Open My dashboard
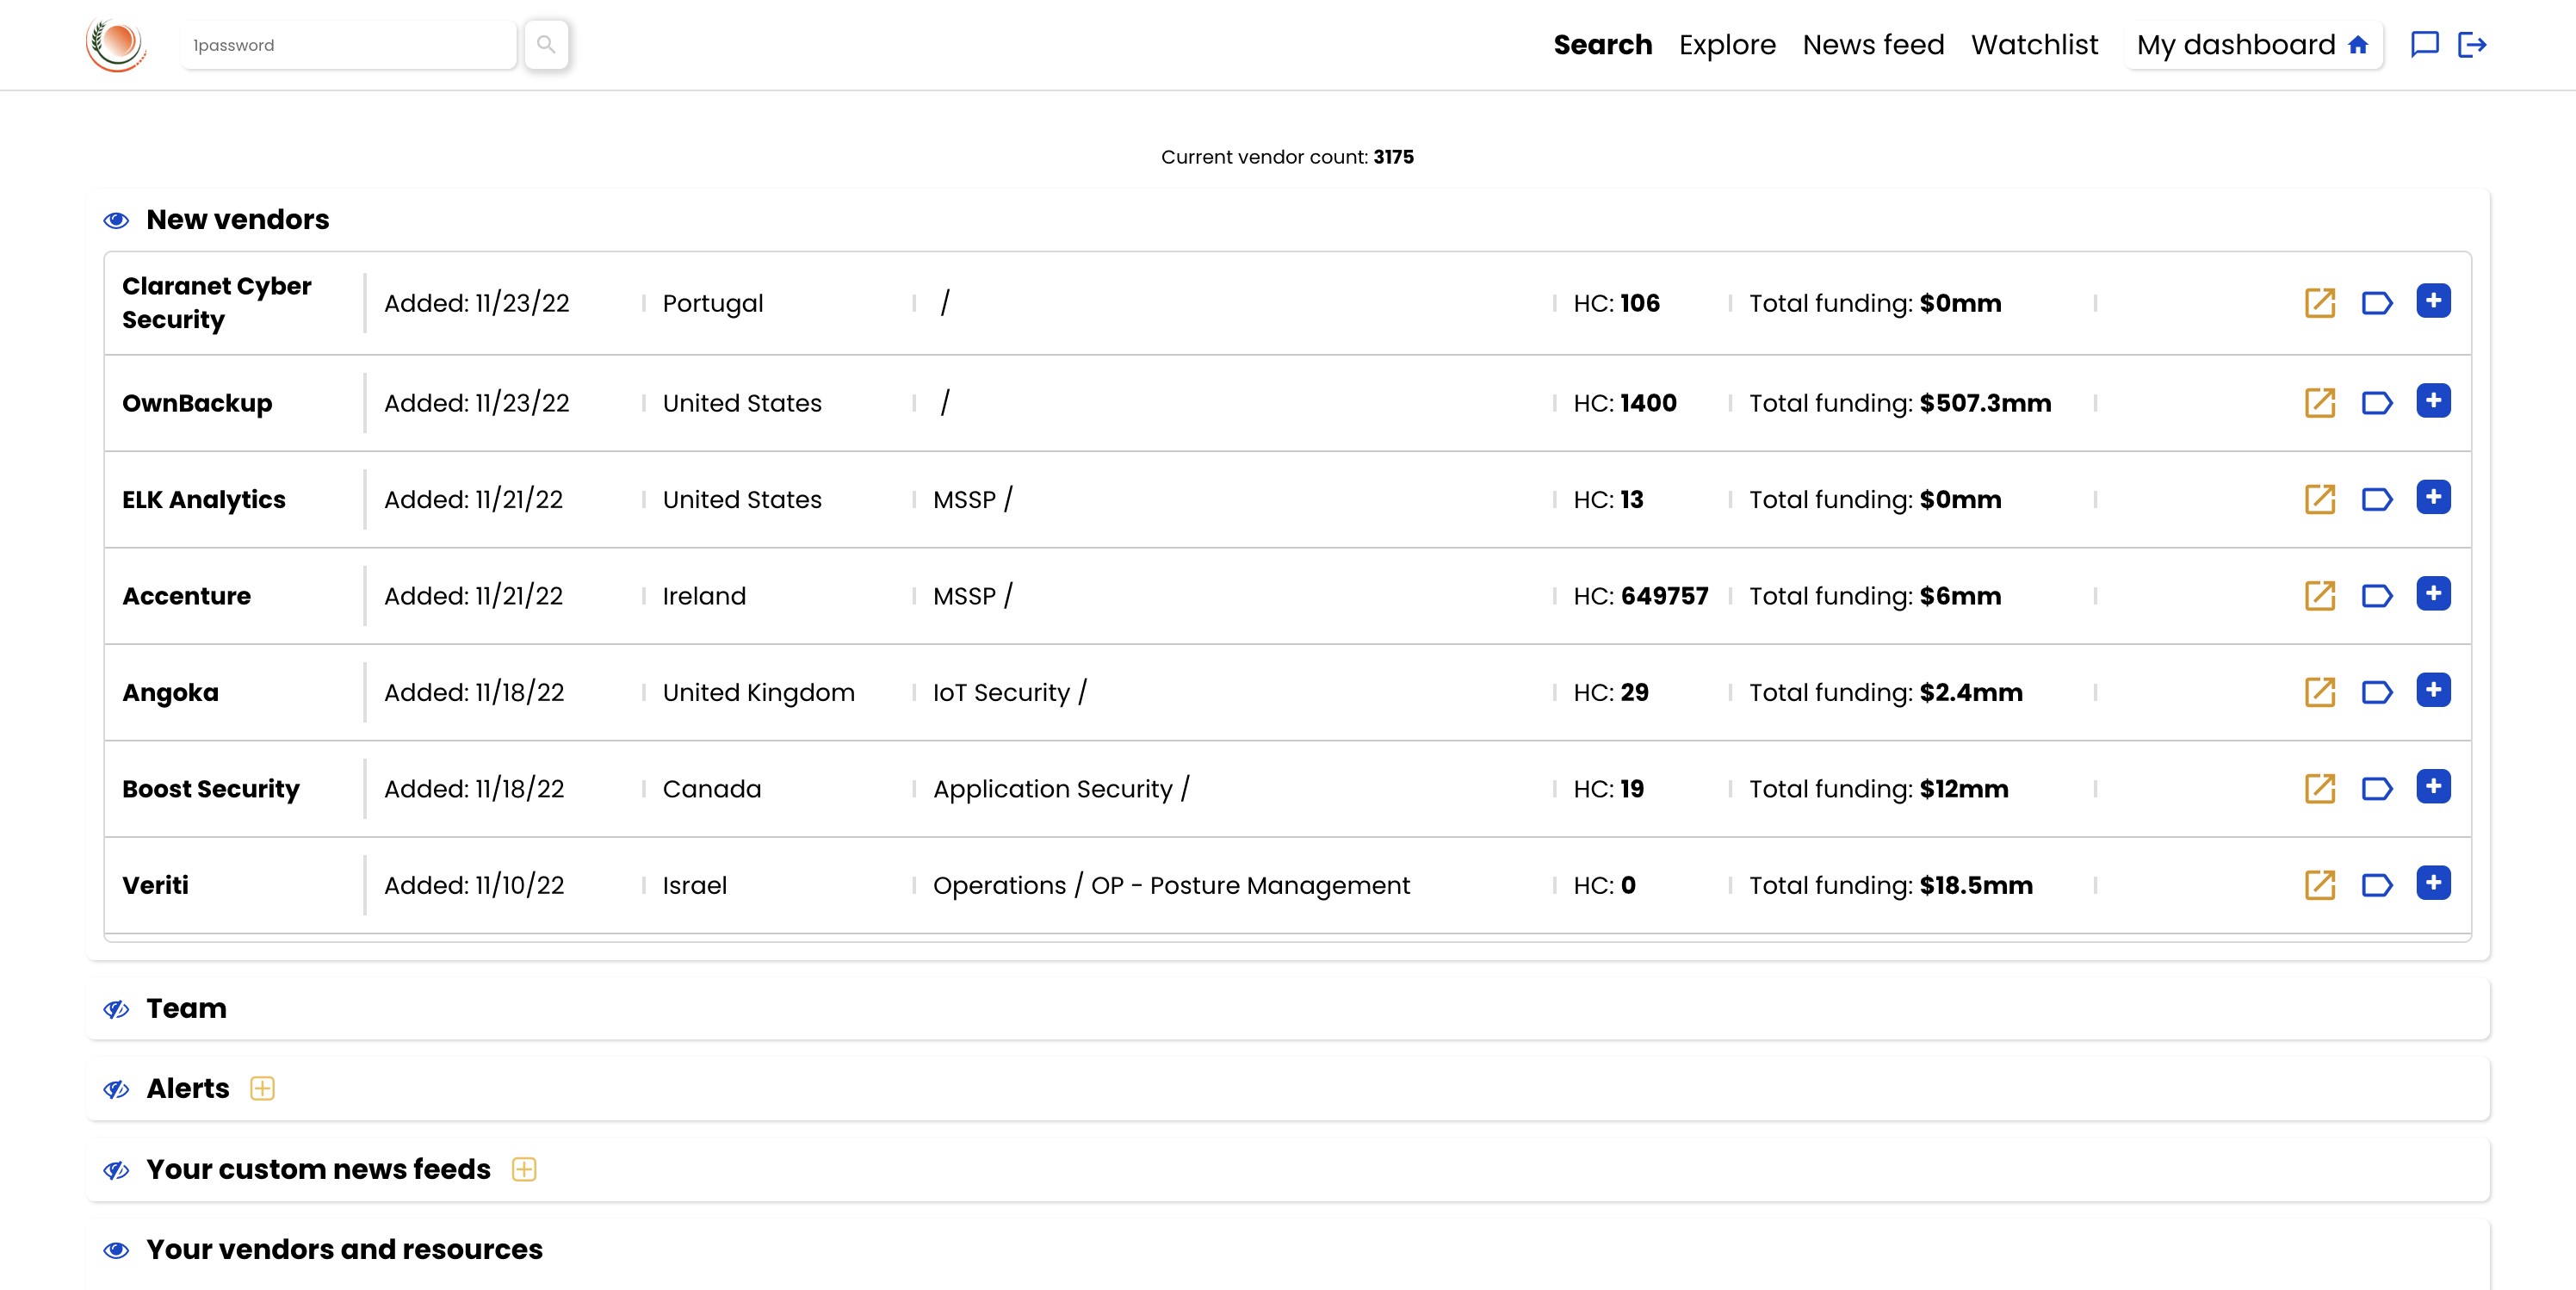 point(2254,45)
